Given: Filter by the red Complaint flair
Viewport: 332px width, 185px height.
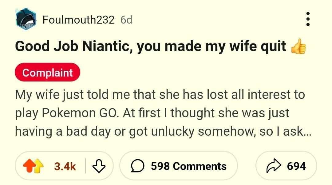Looking at the screenshot, I should tap(47, 73).
